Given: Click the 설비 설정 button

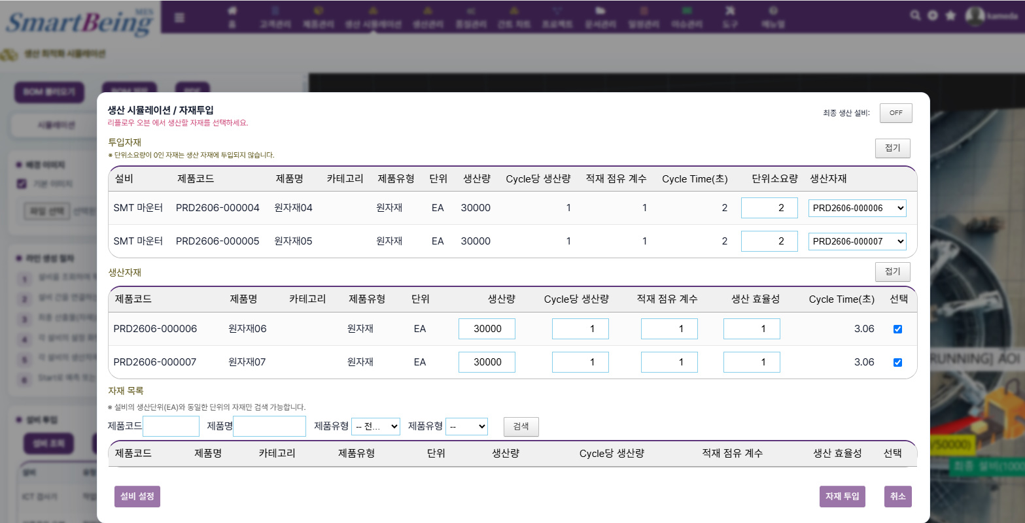Looking at the screenshot, I should [137, 496].
